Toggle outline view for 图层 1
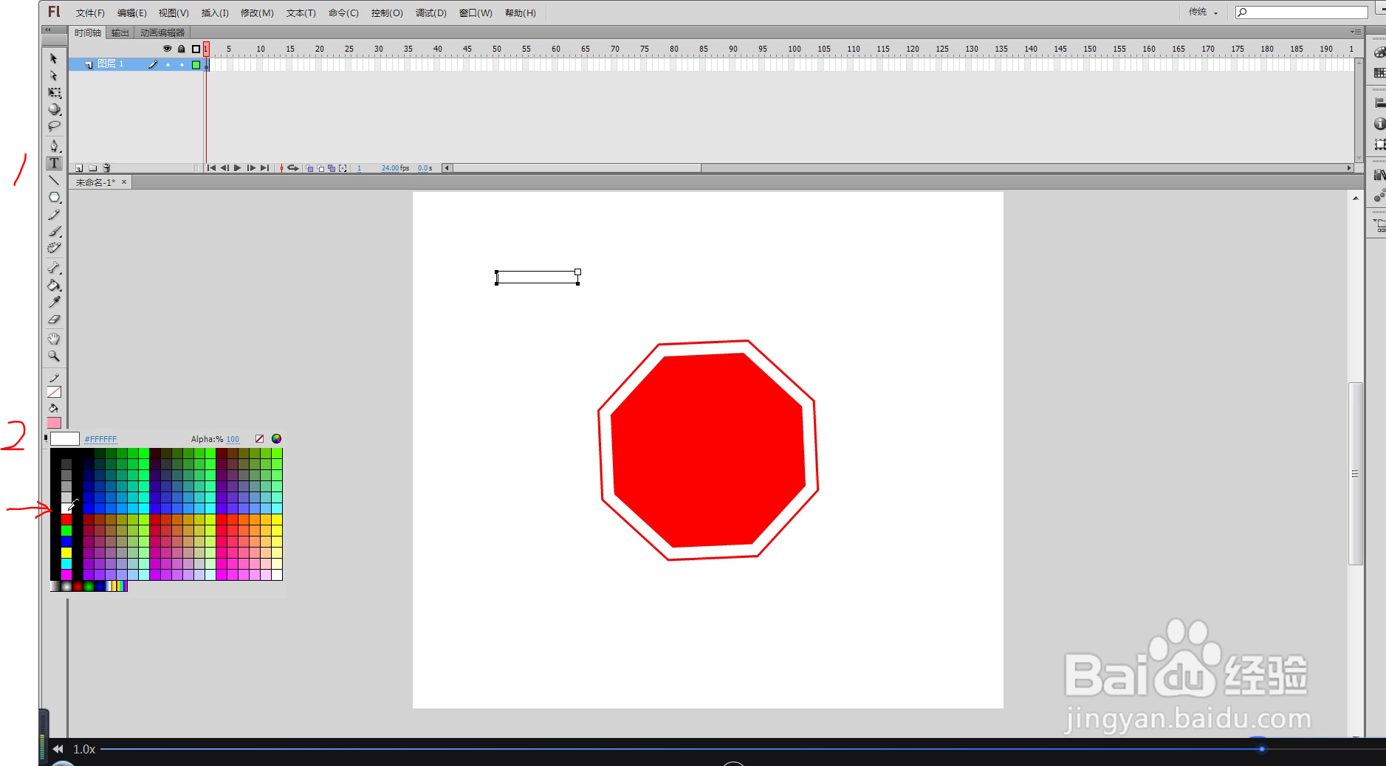This screenshot has width=1386, height=766. click(x=196, y=65)
